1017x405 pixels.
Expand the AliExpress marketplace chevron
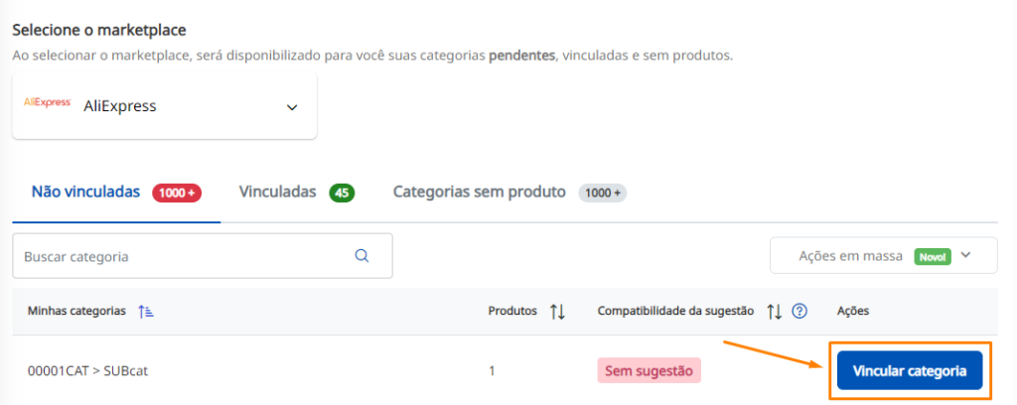click(292, 107)
